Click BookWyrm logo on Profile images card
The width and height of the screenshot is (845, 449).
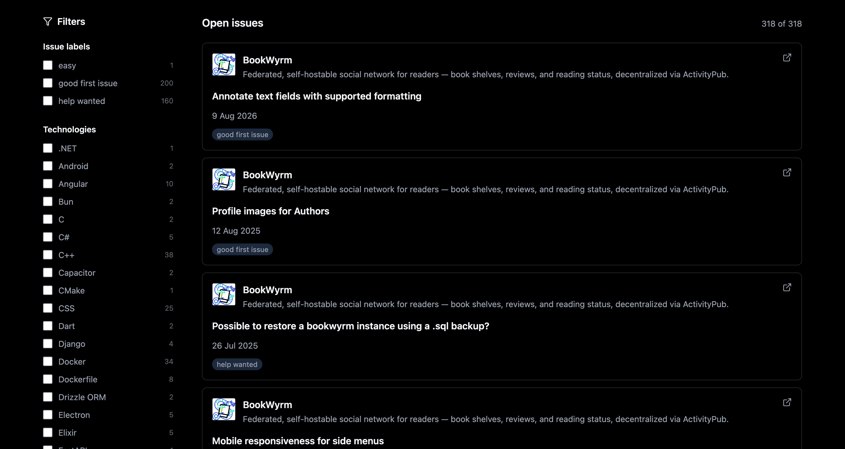pyautogui.click(x=224, y=179)
